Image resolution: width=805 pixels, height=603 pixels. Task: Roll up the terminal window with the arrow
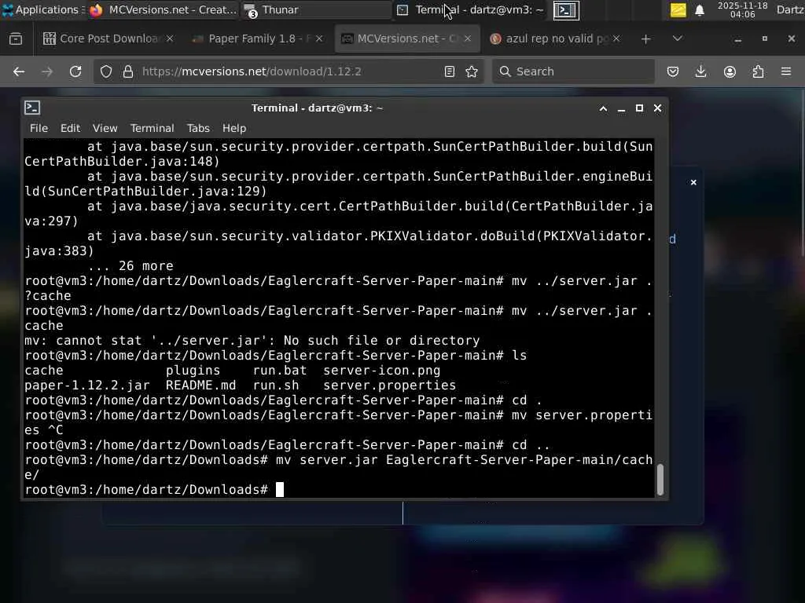(x=603, y=108)
